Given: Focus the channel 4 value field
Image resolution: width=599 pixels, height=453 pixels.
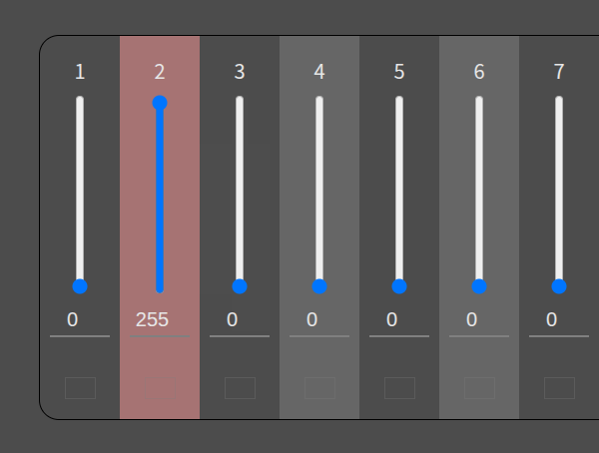Looking at the screenshot, I should coord(319,320).
